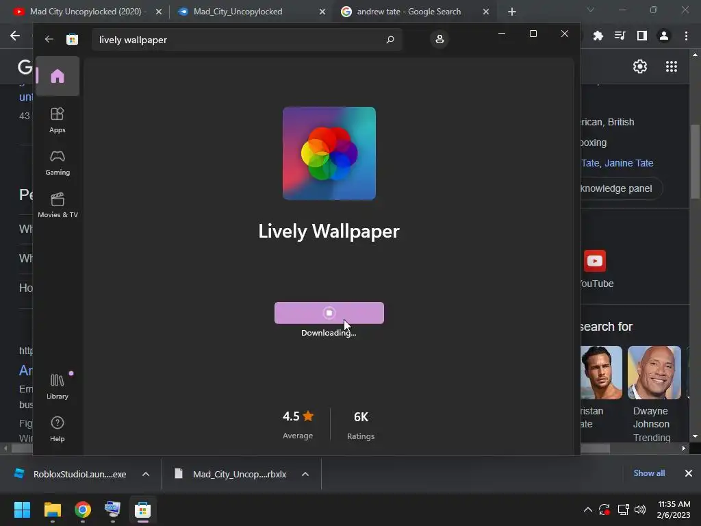Open Janine Tate link in knowledge panel

click(x=628, y=163)
